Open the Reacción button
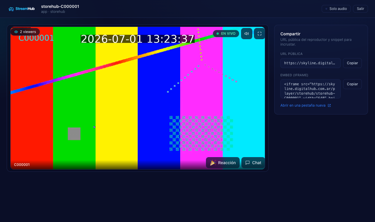This screenshot has width=375, height=222. click(x=223, y=163)
